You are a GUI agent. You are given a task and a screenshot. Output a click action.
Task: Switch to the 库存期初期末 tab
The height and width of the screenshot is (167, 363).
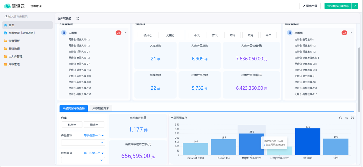pyautogui.click(x=101, y=108)
